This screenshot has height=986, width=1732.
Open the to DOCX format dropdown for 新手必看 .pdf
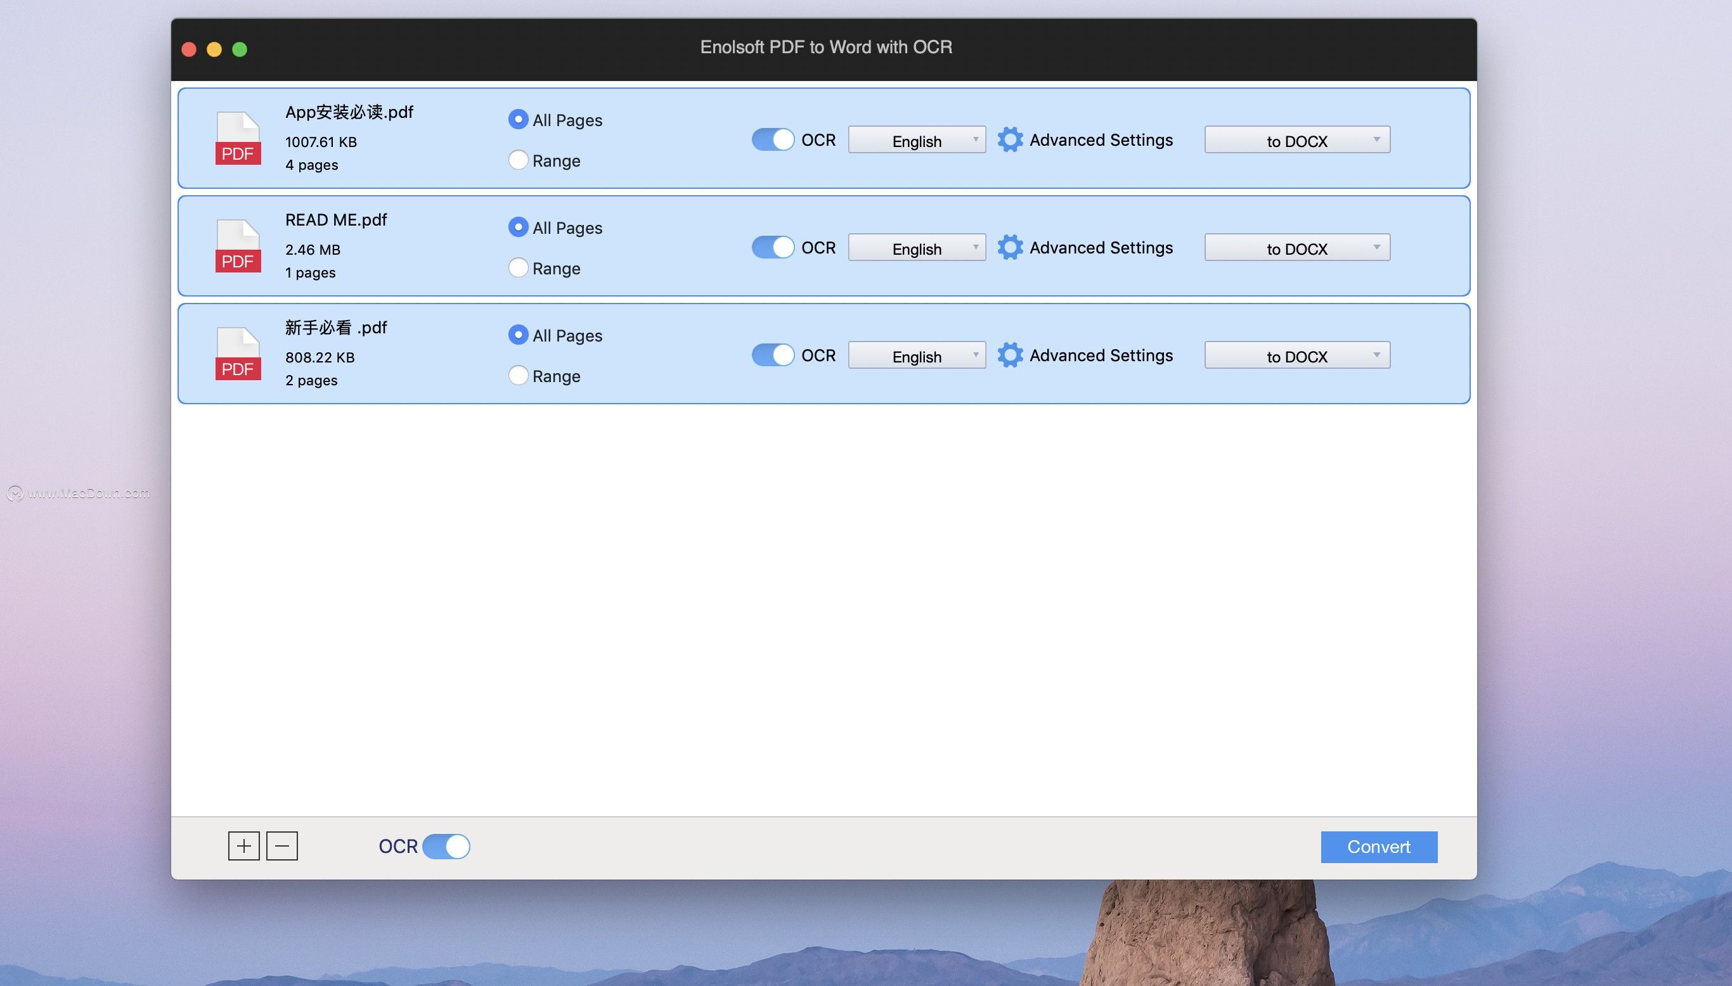point(1297,355)
